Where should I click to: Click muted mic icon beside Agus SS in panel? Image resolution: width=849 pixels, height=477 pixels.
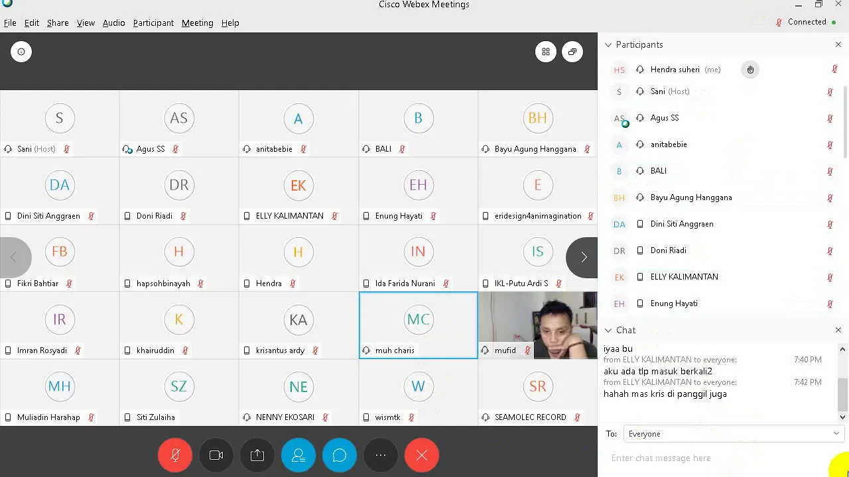tap(830, 119)
